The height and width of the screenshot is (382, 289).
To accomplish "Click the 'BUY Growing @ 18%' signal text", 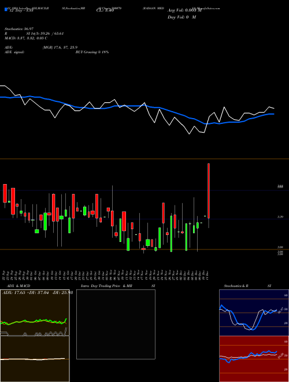I will pyautogui.click(x=92, y=52).
